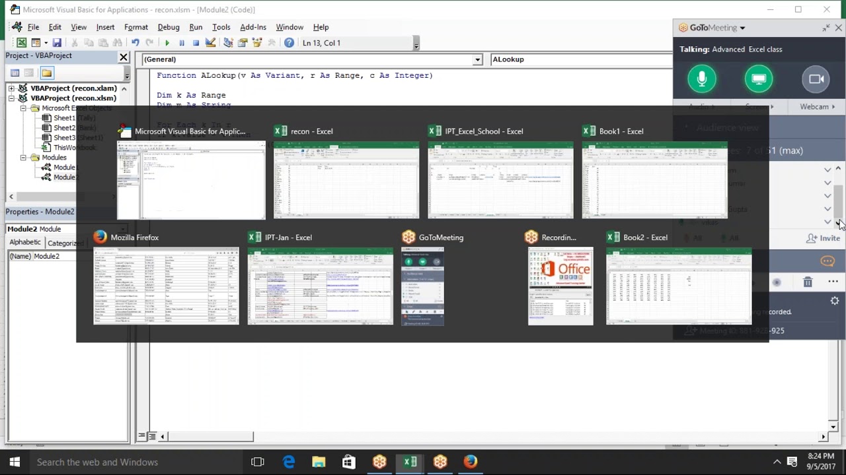The image size is (846, 475).
Task: Click the GoToMeeting trash icon
Action: pyautogui.click(x=808, y=282)
